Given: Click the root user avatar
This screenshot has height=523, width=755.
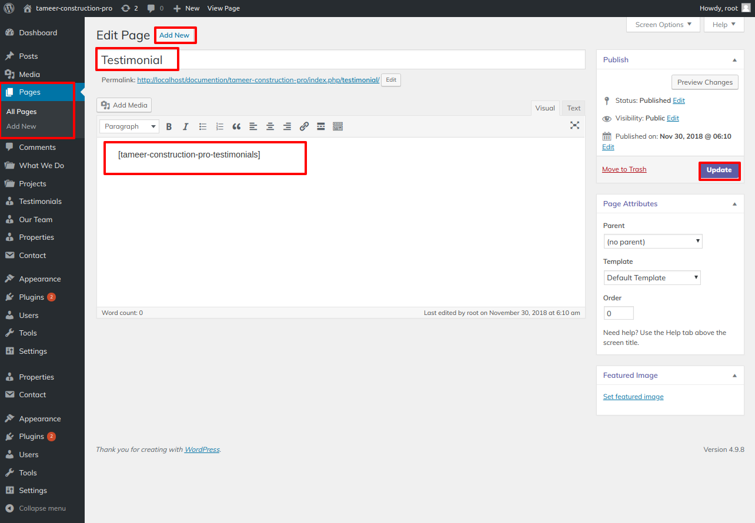Looking at the screenshot, I should point(746,8).
